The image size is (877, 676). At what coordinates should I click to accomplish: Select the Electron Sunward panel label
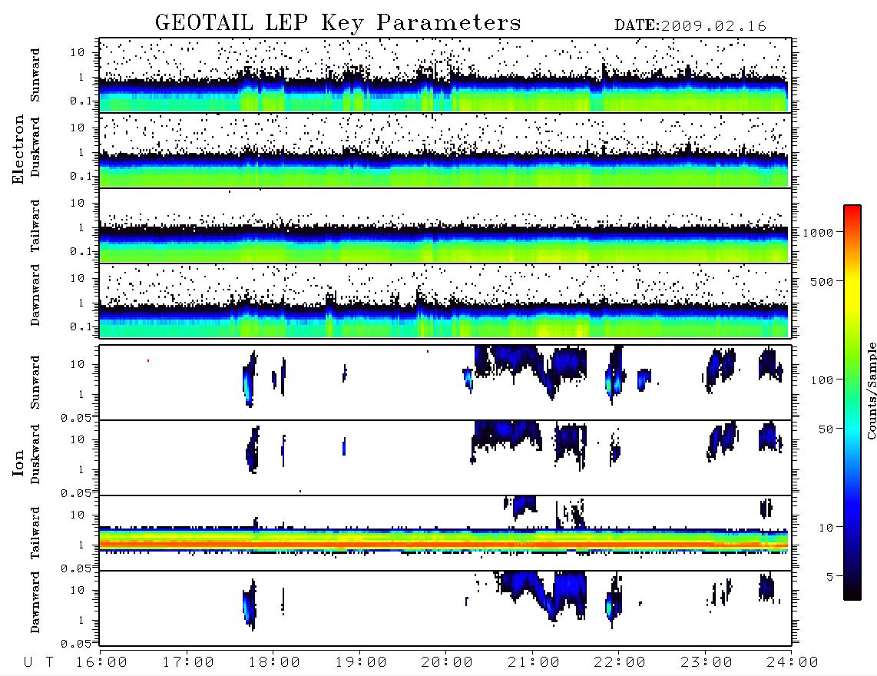tap(35, 75)
